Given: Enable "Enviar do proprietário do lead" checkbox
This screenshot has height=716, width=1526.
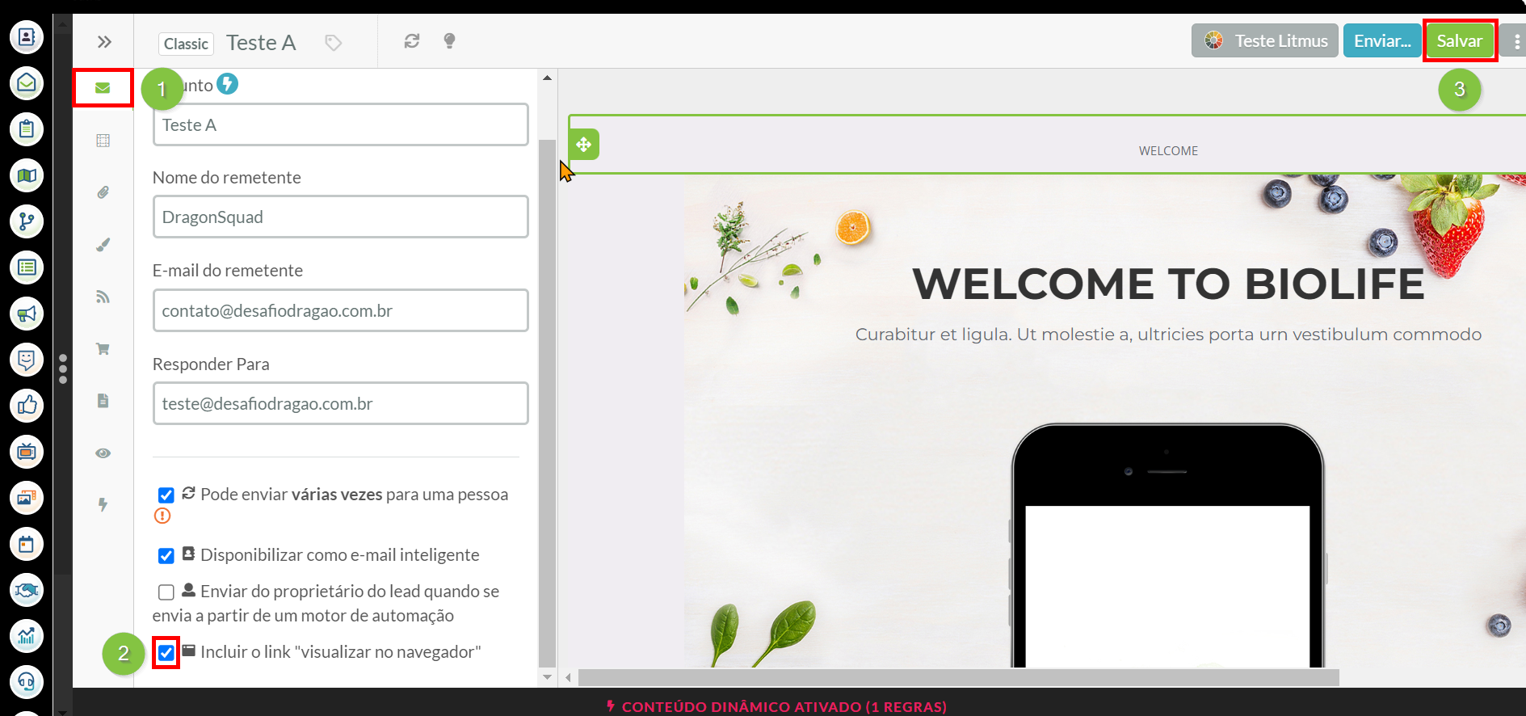Looking at the screenshot, I should [166, 592].
